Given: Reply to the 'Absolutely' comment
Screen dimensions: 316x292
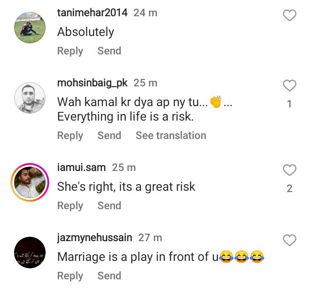Looking at the screenshot, I should pyautogui.click(x=70, y=51).
